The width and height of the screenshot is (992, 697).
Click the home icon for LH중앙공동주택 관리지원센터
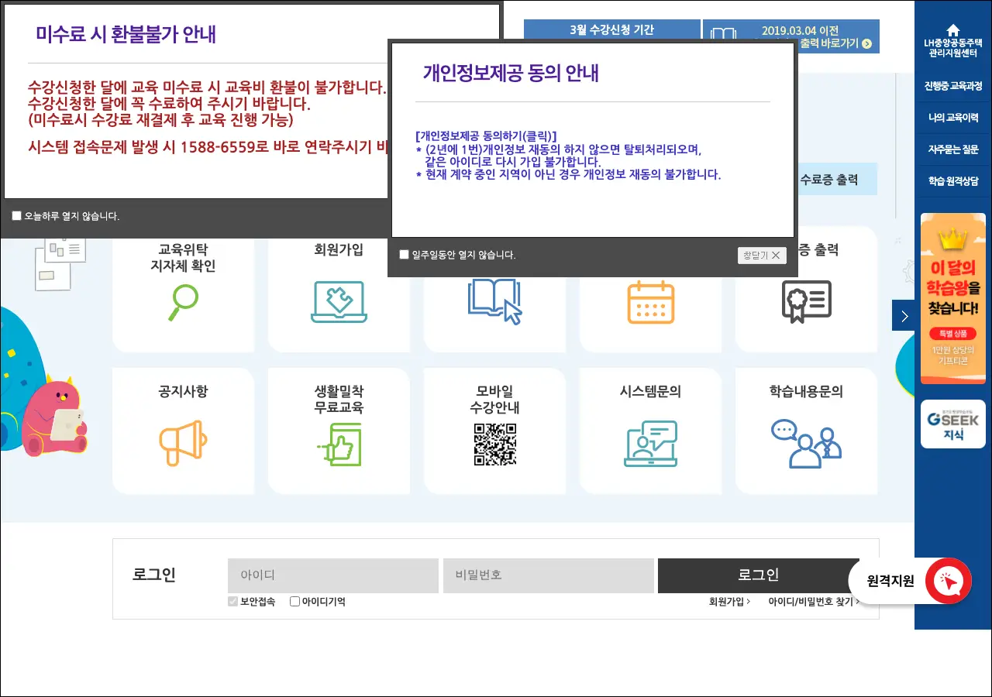(x=953, y=30)
